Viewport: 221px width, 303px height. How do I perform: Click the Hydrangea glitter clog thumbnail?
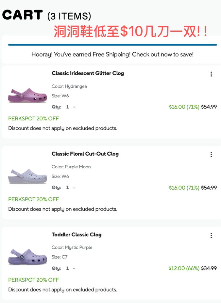28,95
